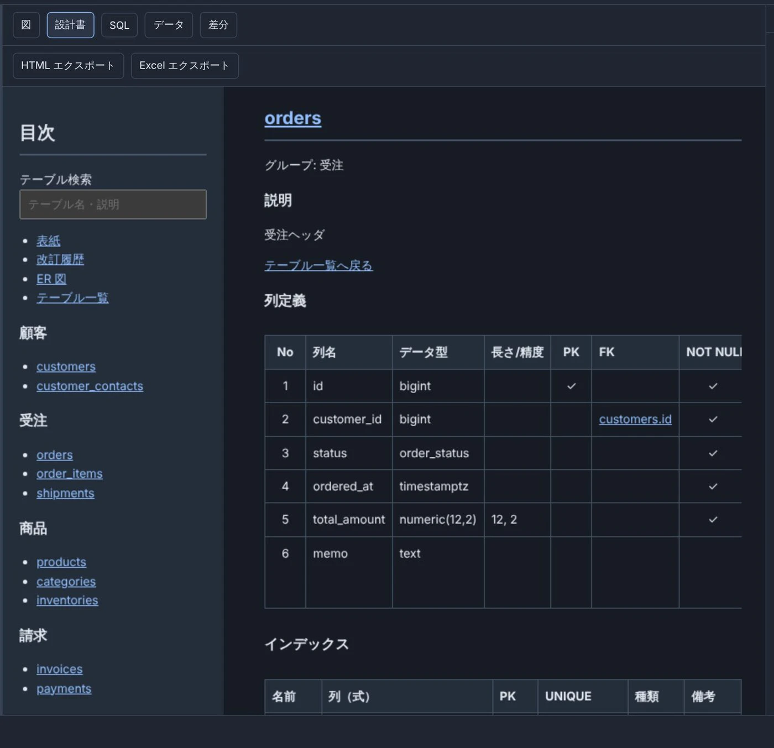
Task: Click the 長さ/精度 column header
Action: click(x=517, y=353)
